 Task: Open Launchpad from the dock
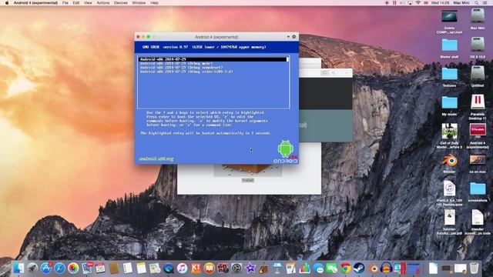pyautogui.click(x=32, y=269)
